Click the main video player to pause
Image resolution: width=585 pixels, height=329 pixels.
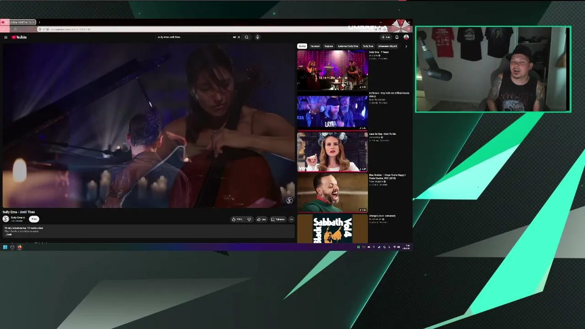149,126
